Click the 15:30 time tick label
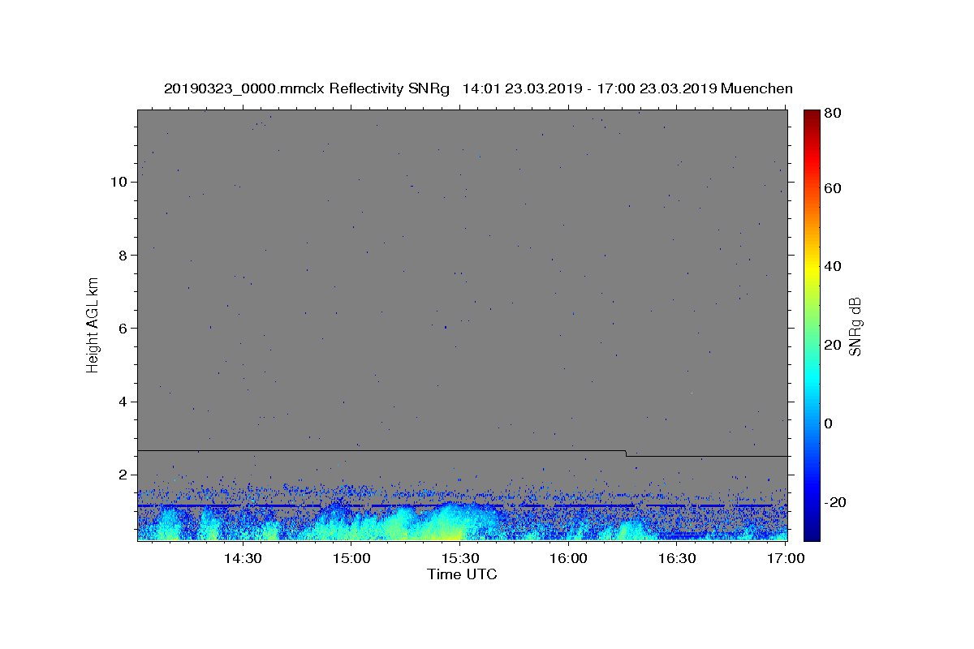 [459, 558]
